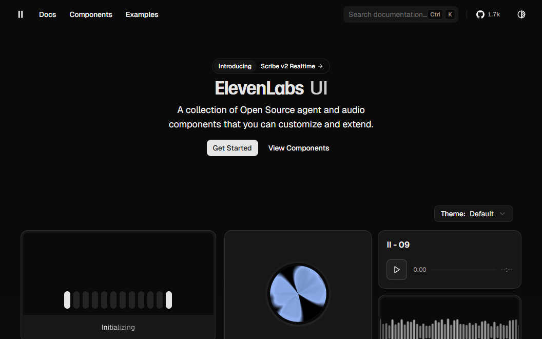The width and height of the screenshot is (542, 339).
Task: Click the Ctrl K shortcut badge
Action: pyautogui.click(x=442, y=14)
